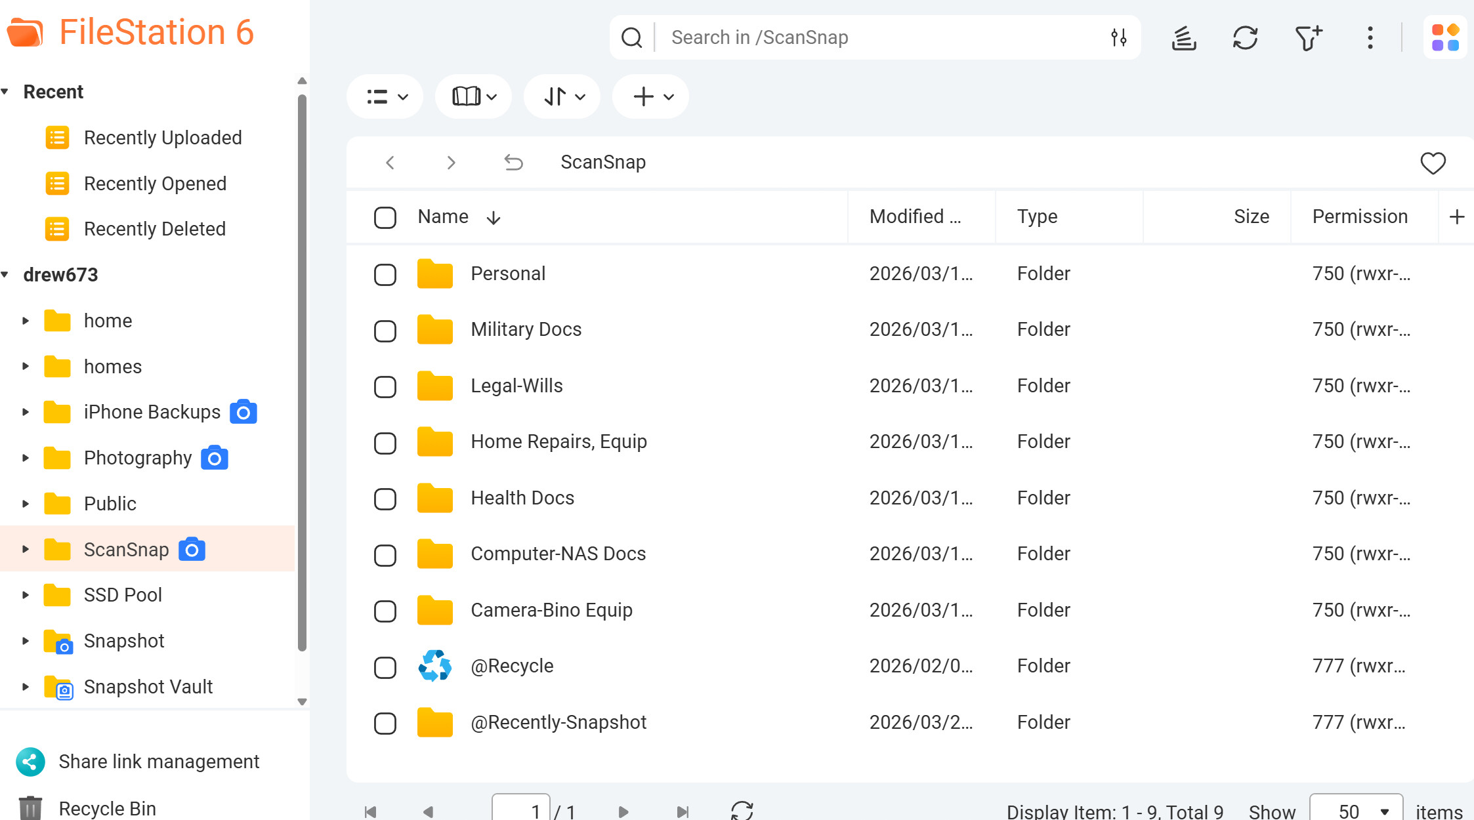This screenshot has height=820, width=1474.
Task: Open the smart filter funnel icon
Action: (x=1308, y=38)
